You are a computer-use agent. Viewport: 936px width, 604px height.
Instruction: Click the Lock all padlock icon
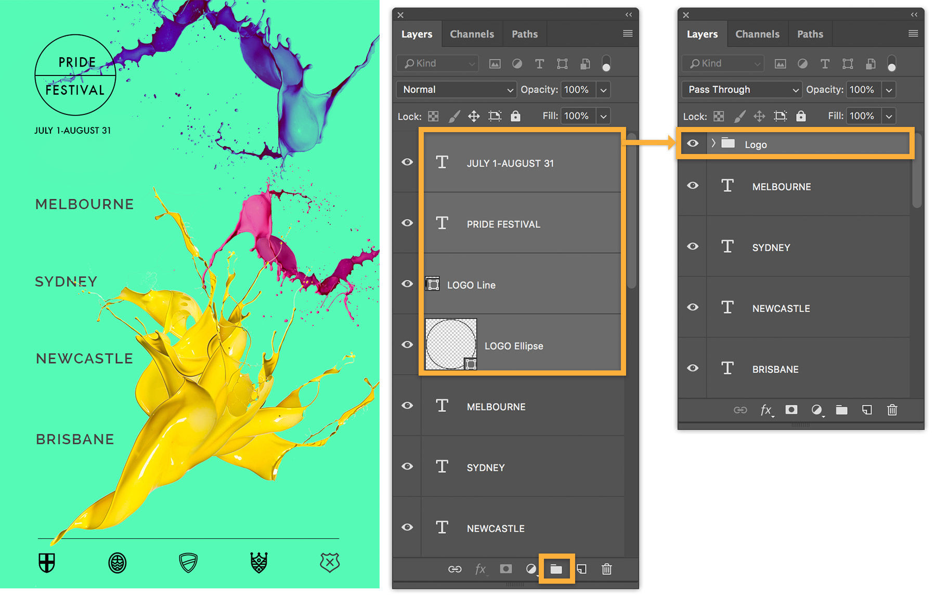[515, 116]
